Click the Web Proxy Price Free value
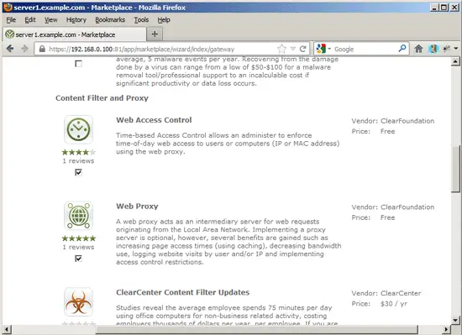Screen dimensions: 462x335 387,217
